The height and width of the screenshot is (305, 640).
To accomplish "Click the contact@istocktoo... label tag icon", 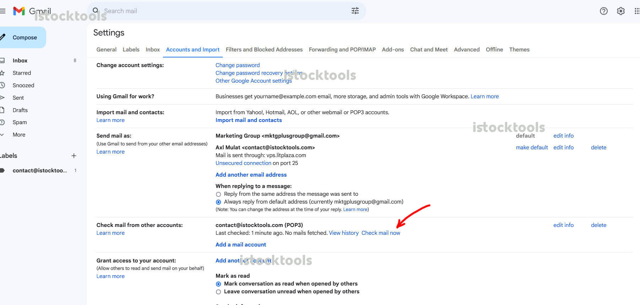I will point(2,170).
